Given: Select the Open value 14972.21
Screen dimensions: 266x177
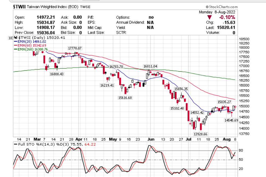Looking at the screenshot, I should pyautogui.click(x=46, y=17).
